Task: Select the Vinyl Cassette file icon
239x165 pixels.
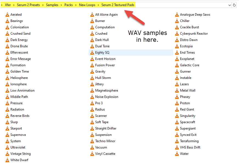Action: point(92,154)
